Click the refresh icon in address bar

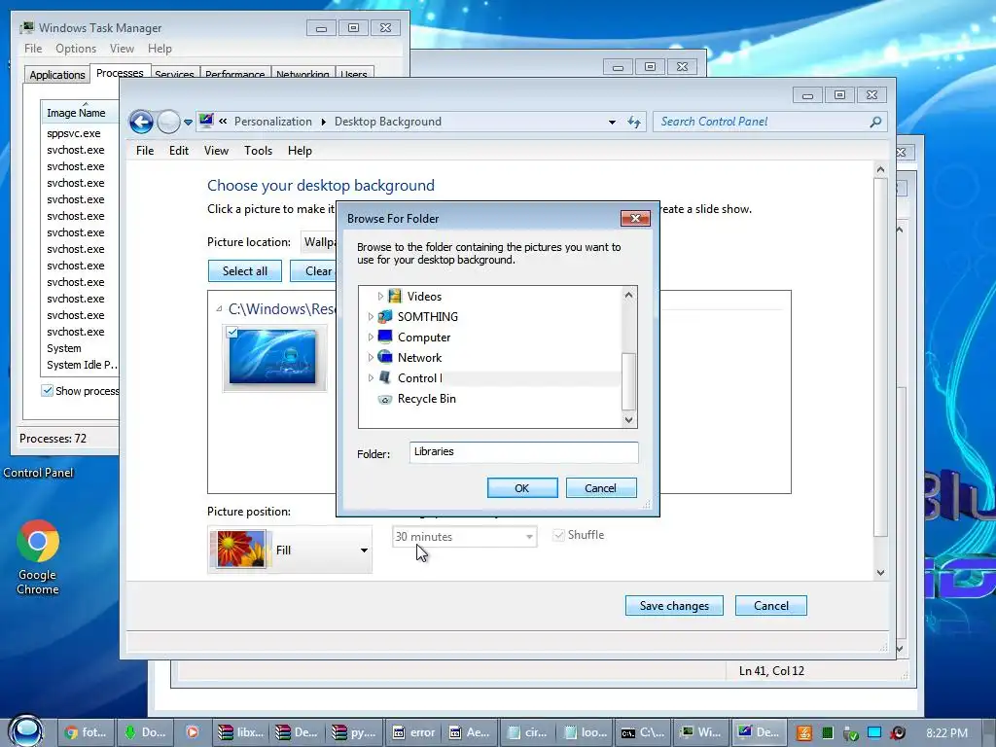pyautogui.click(x=634, y=122)
